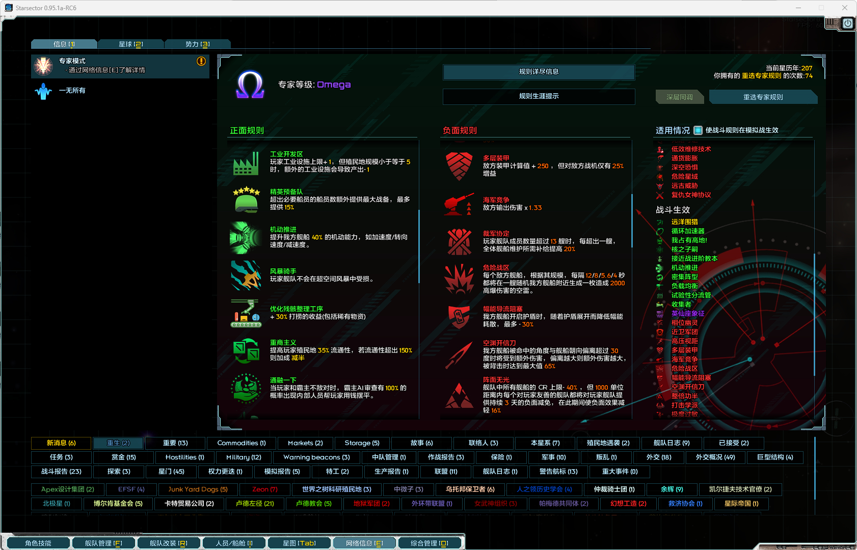Click the red cannon icon for 海军竞争
This screenshot has width=857, height=550.
459,204
